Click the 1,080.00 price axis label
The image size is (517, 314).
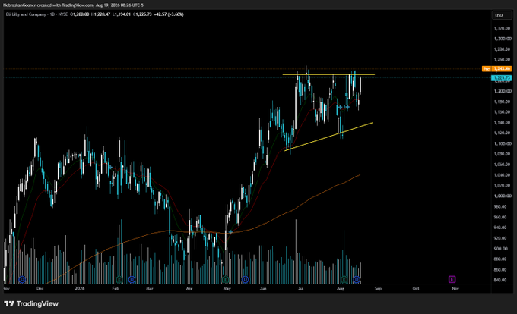(x=502, y=154)
